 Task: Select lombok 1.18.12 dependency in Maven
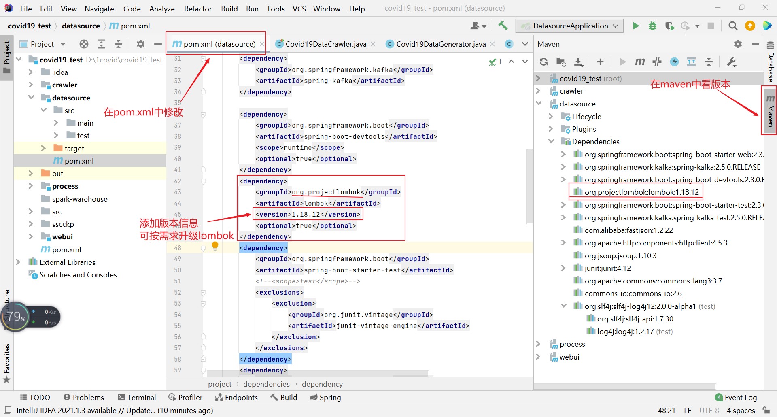641,192
